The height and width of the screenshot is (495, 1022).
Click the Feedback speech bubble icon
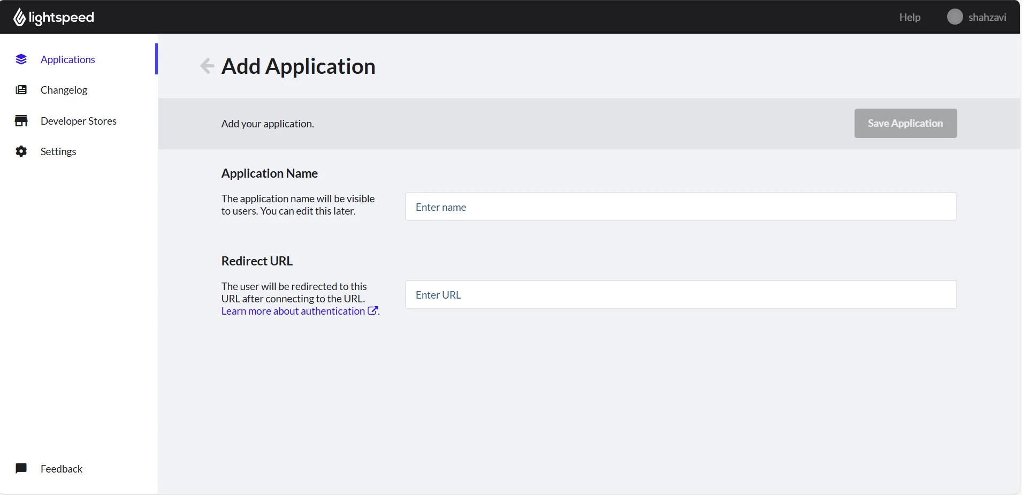21,469
